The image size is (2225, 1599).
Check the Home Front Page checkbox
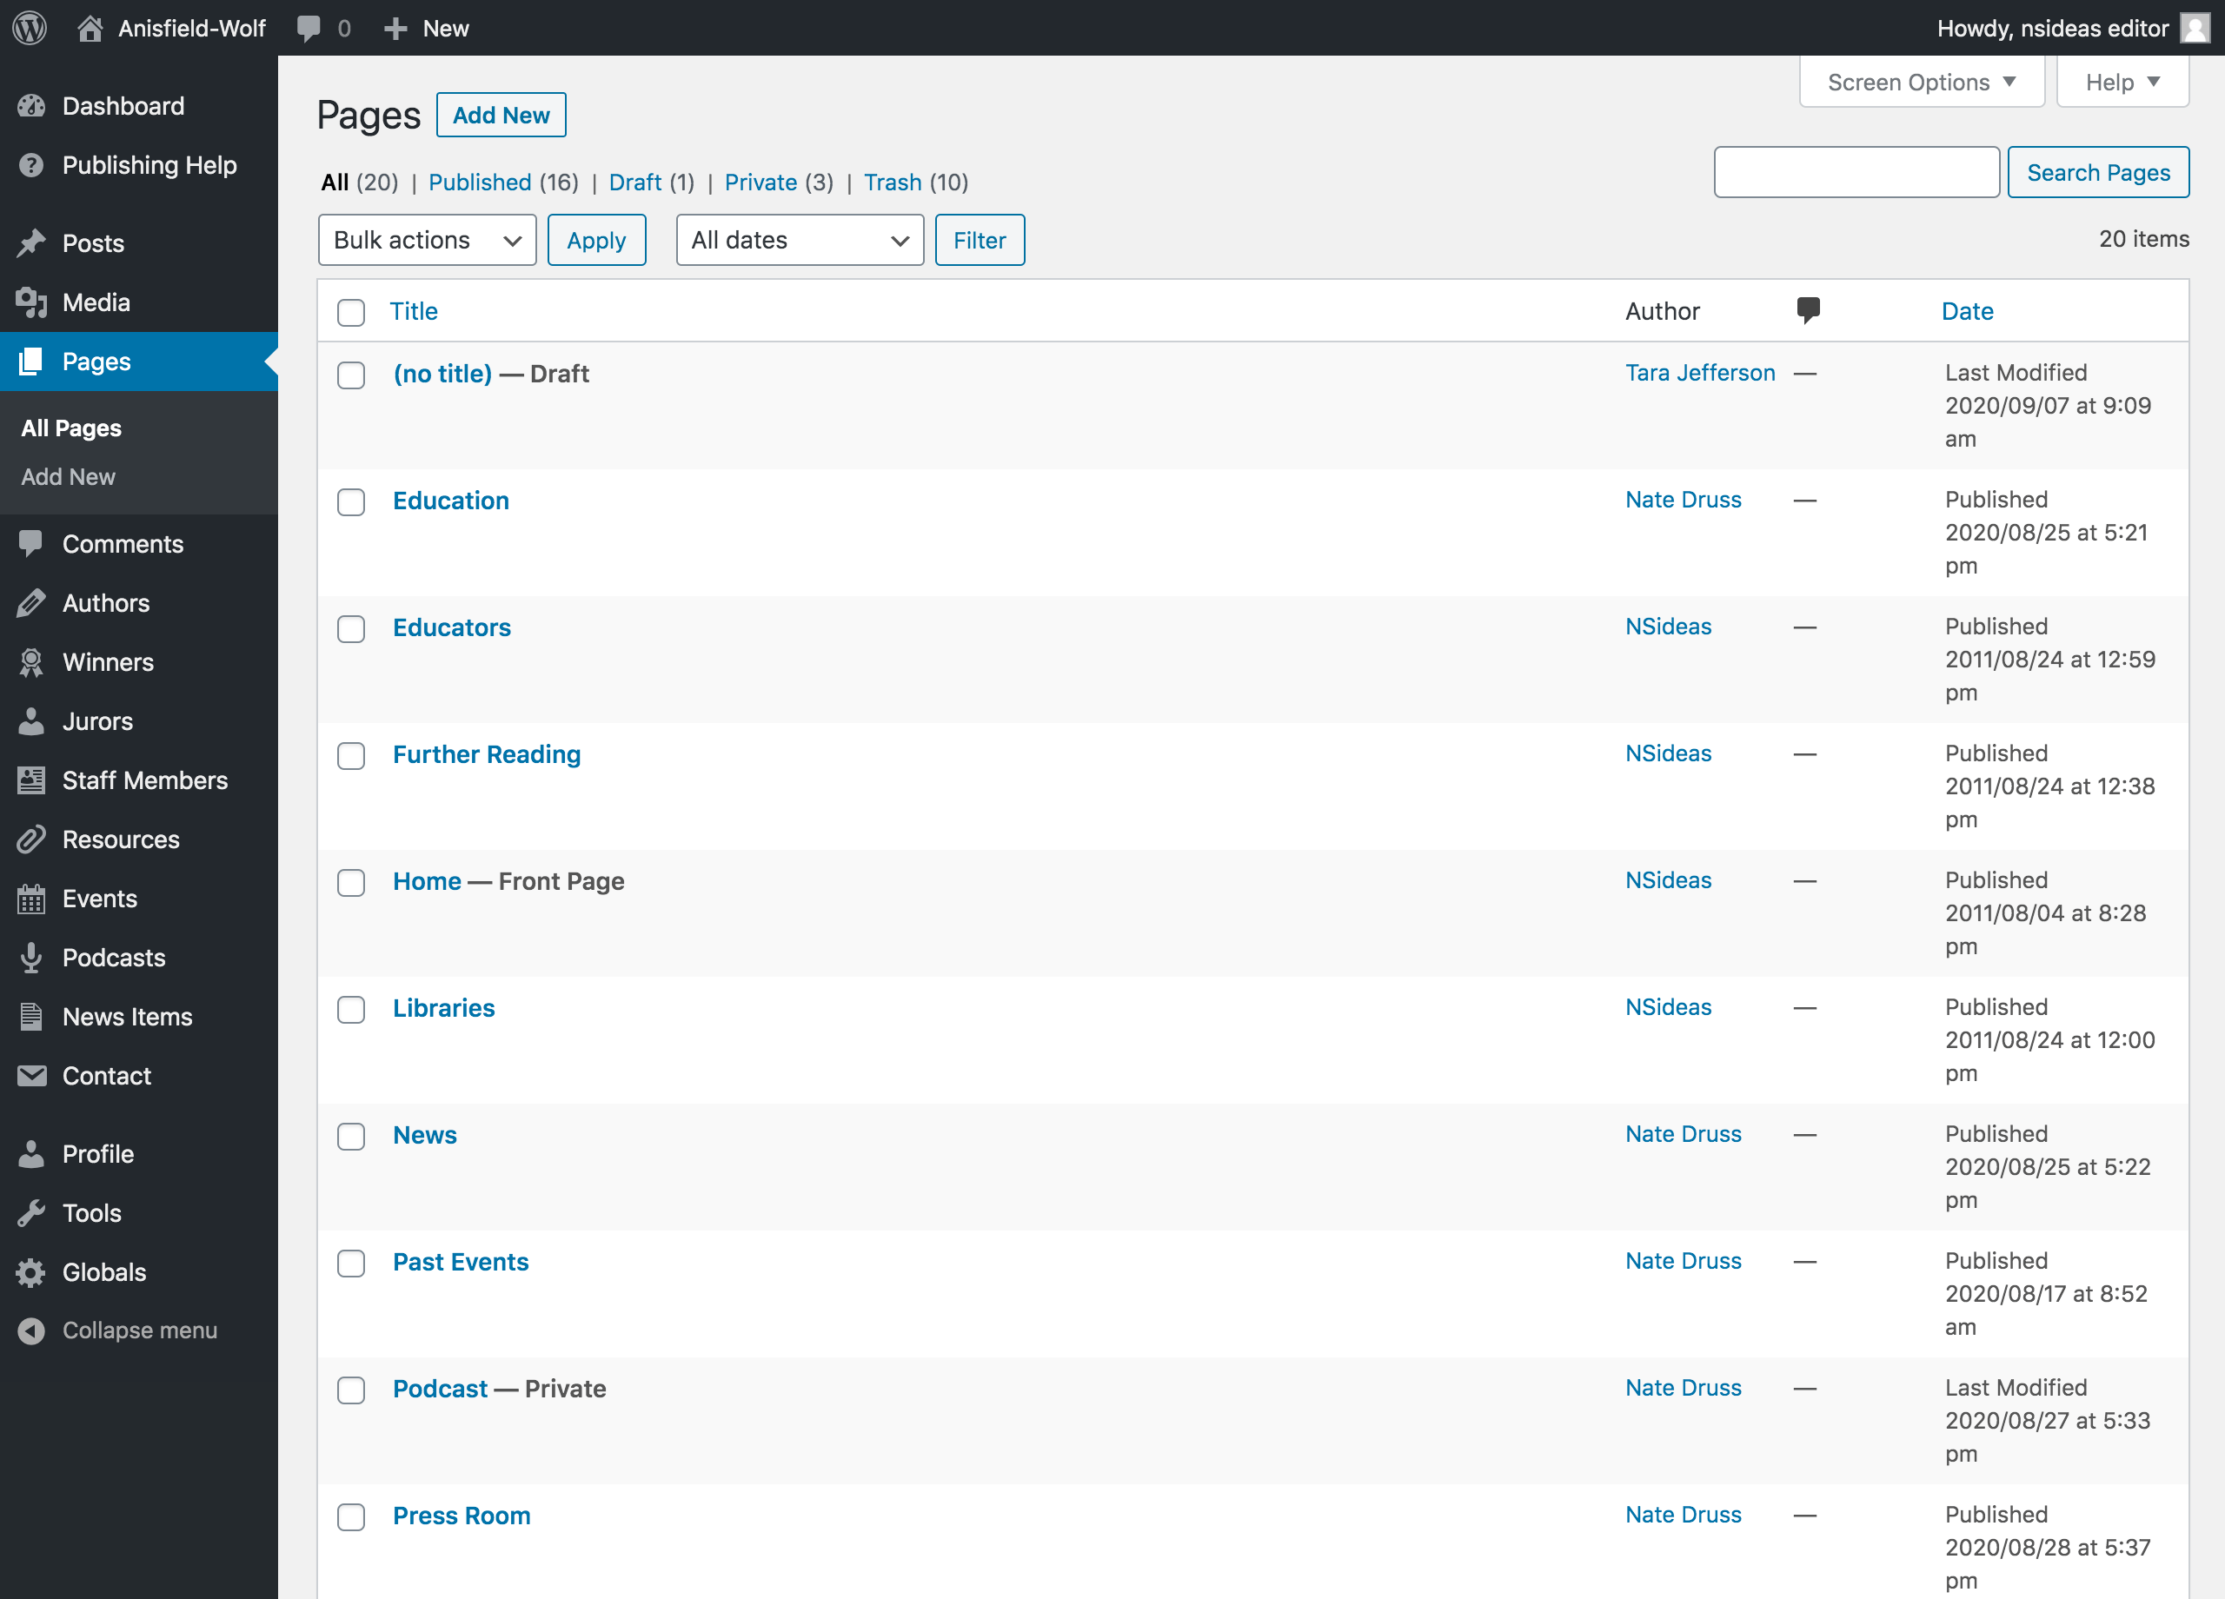351,882
